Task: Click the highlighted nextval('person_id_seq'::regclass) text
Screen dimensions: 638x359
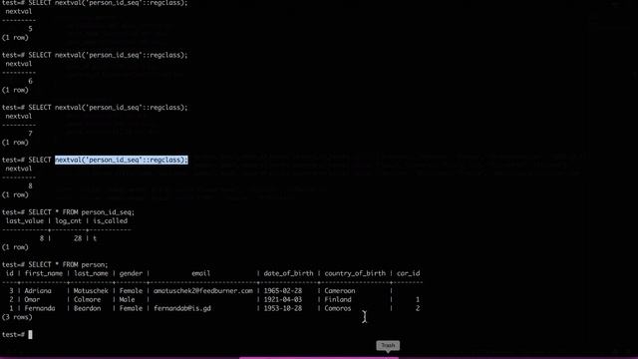Action: click(122, 160)
